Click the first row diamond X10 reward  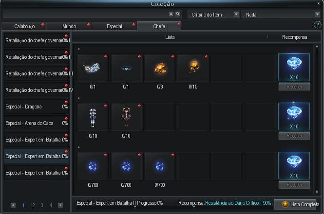(294, 67)
